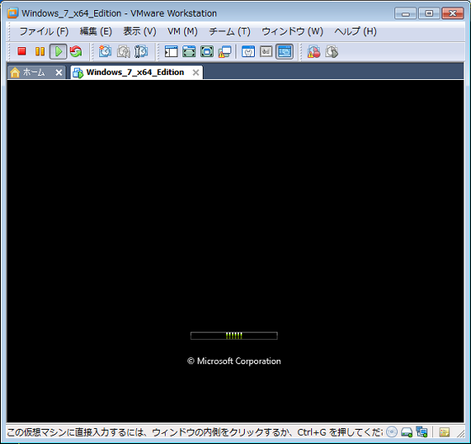471x444 pixels.
Task: Click the revert to snapshot icon
Action: click(123, 51)
